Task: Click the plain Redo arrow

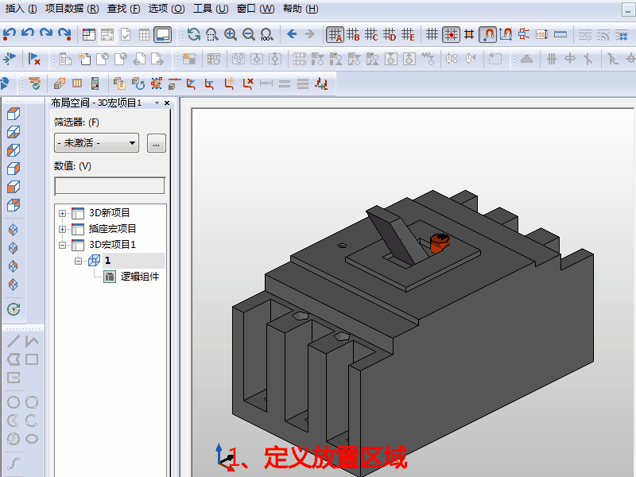Action: click(46, 33)
